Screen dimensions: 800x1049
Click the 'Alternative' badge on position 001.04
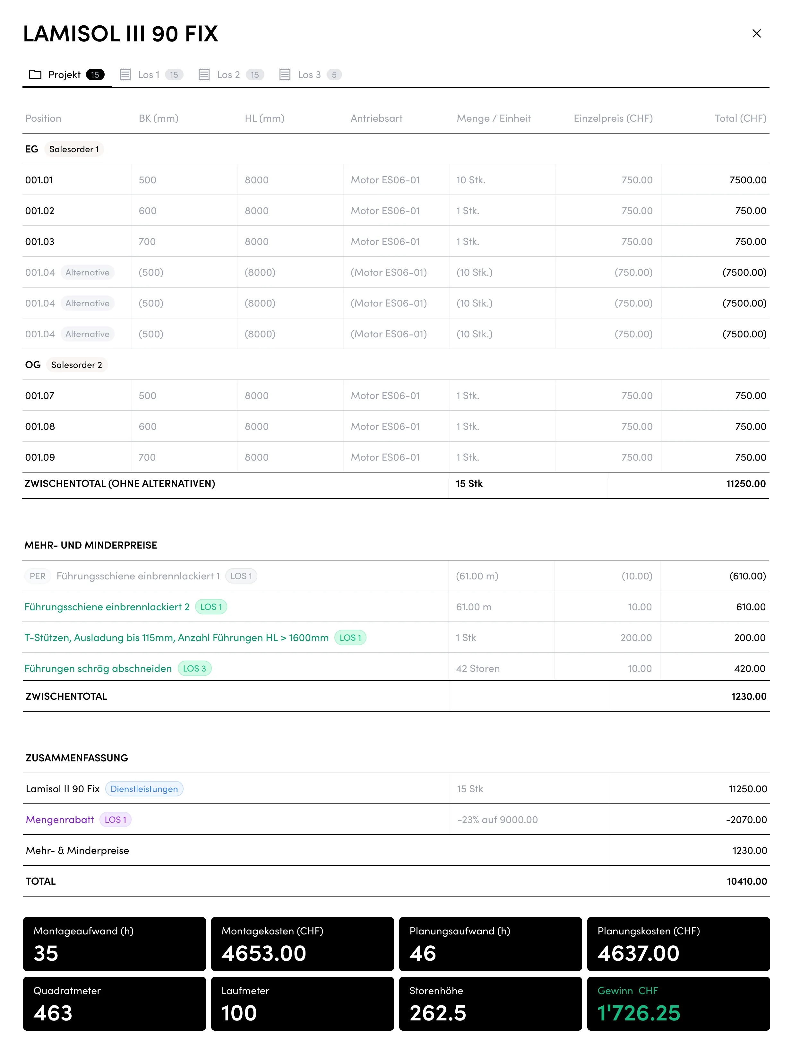(87, 273)
